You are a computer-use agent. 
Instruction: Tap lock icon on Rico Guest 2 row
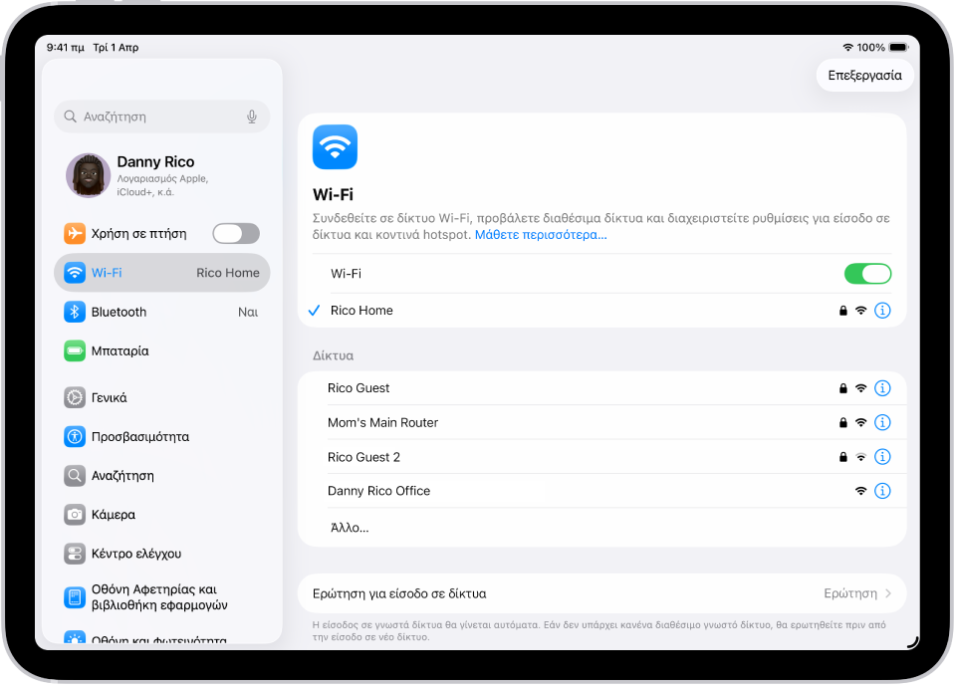pyautogui.click(x=843, y=457)
